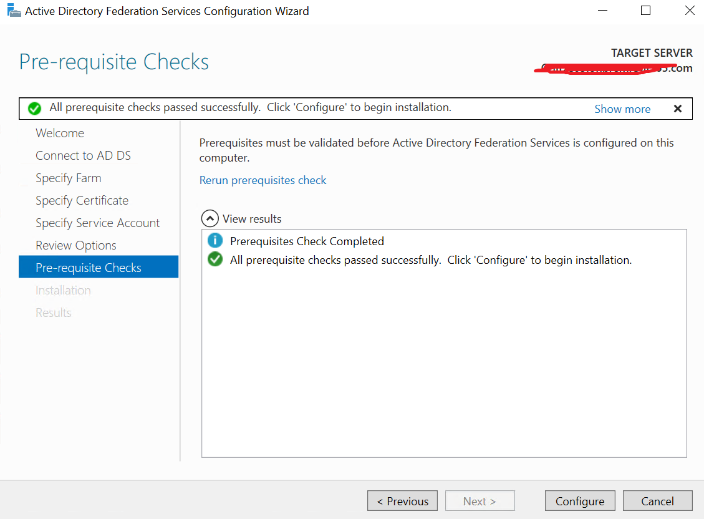
Task: Click green checkmark icon in notification banner
Action: [35, 109]
